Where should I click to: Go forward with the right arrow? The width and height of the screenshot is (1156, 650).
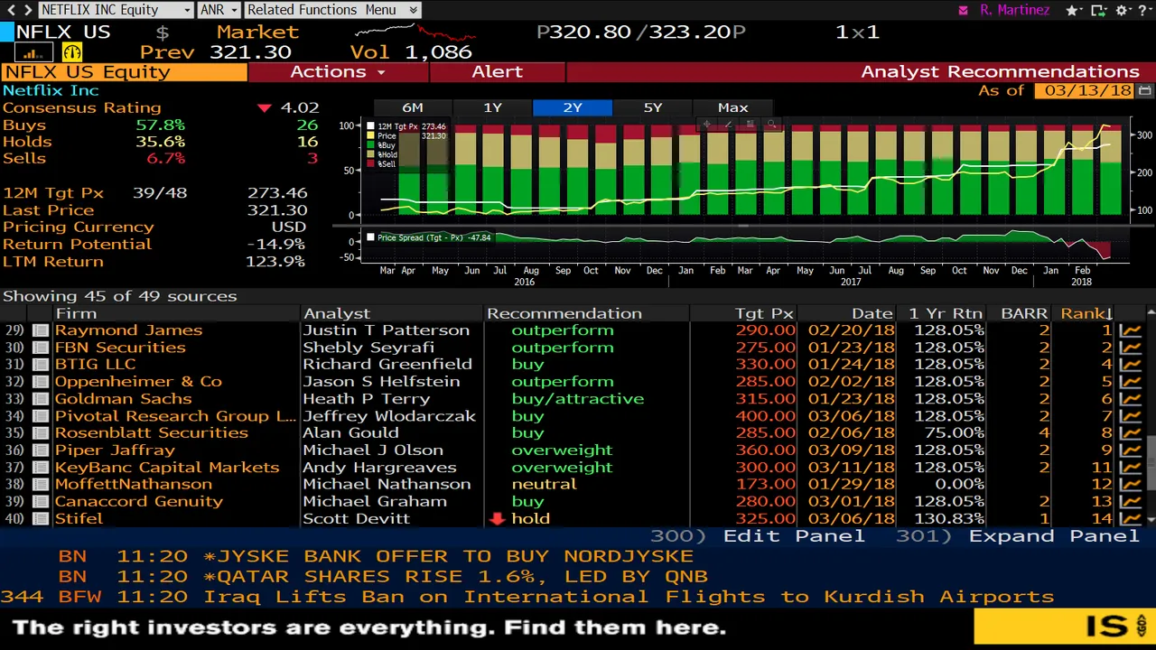tap(26, 10)
